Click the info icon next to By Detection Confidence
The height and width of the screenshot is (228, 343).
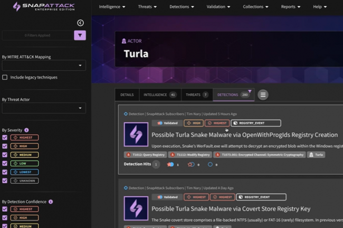click(51, 202)
